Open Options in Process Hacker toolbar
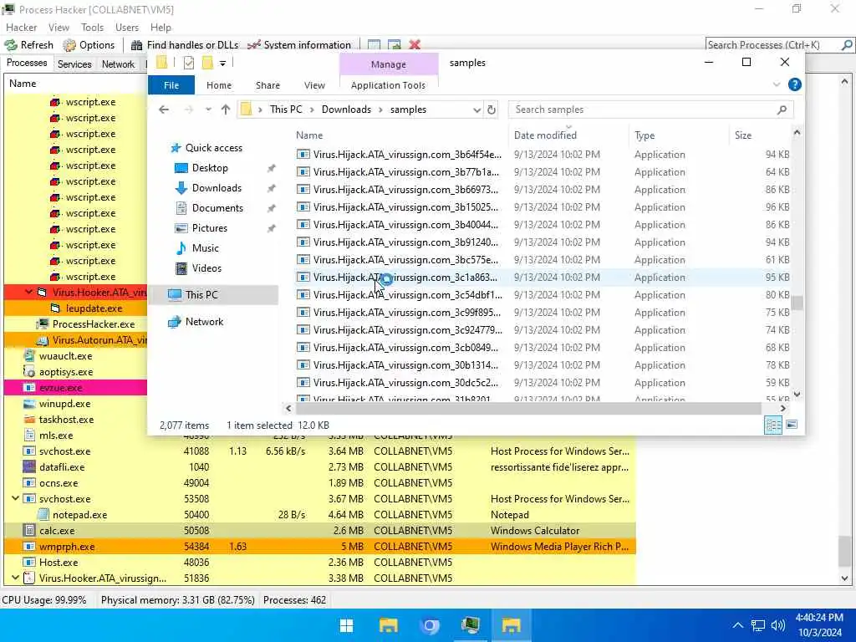 coord(89,45)
